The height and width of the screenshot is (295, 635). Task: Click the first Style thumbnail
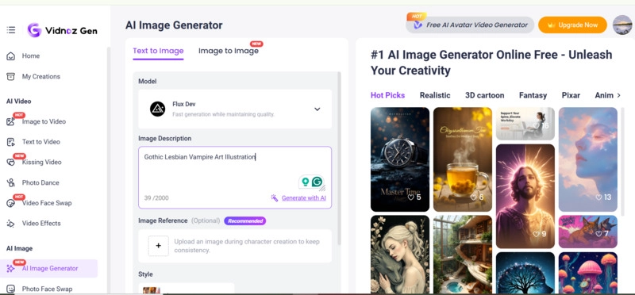click(x=151, y=290)
